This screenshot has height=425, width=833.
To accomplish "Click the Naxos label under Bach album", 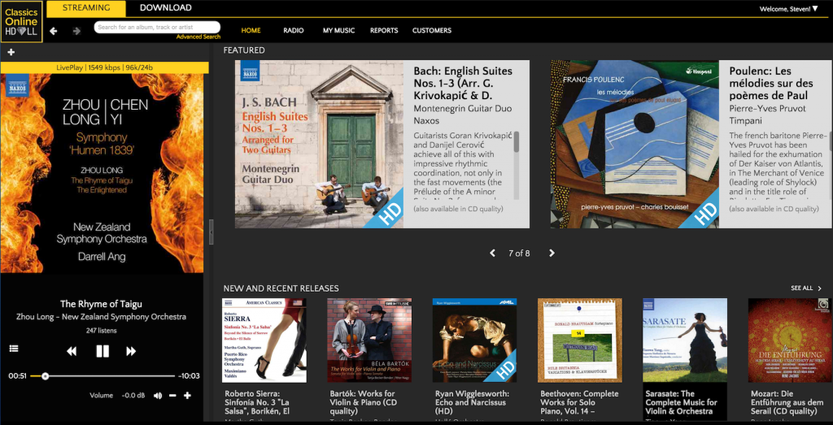I will tap(426, 121).
